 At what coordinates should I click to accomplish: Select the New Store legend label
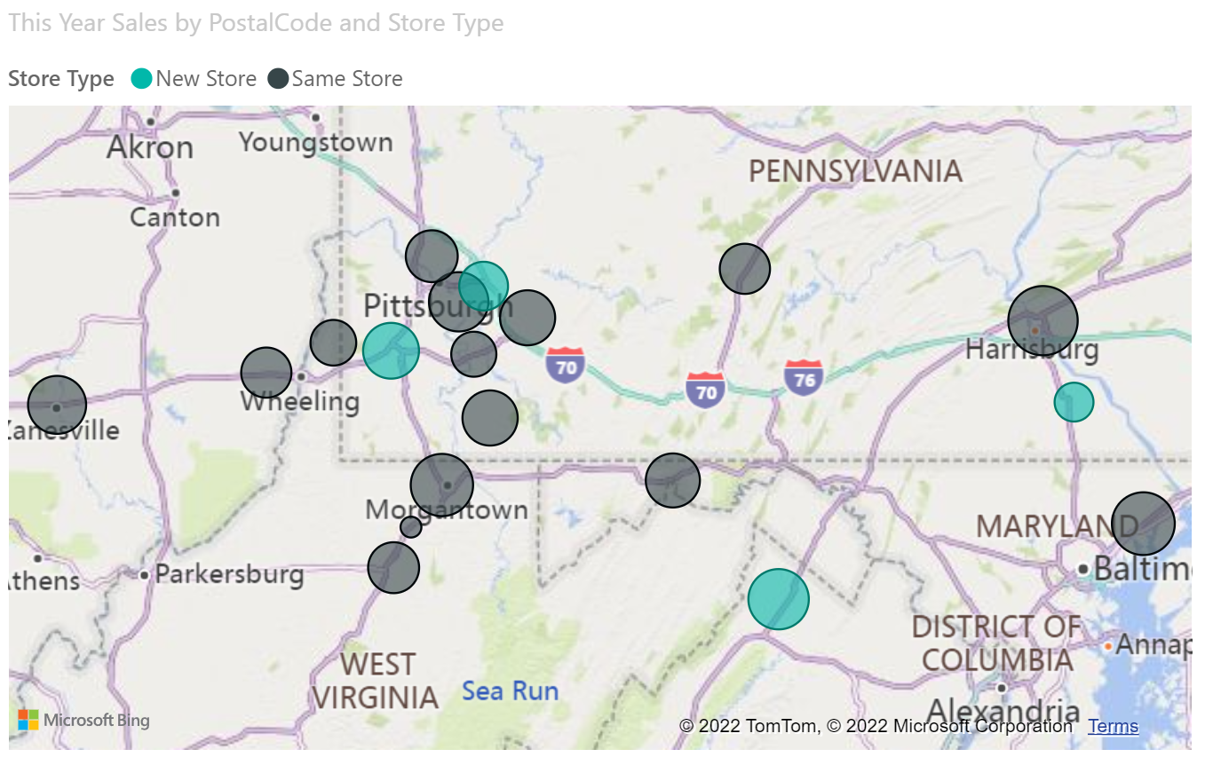coord(206,79)
